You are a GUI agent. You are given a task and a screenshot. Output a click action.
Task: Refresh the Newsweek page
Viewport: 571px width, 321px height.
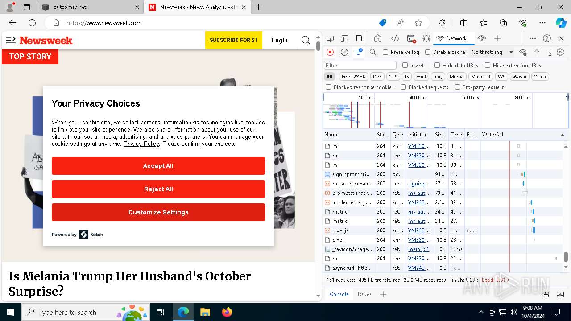tap(32, 23)
